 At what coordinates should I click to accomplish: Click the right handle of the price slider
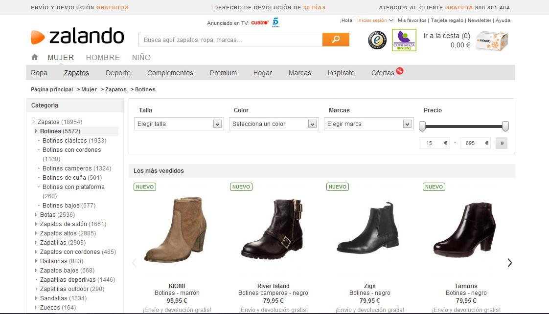pos(505,126)
